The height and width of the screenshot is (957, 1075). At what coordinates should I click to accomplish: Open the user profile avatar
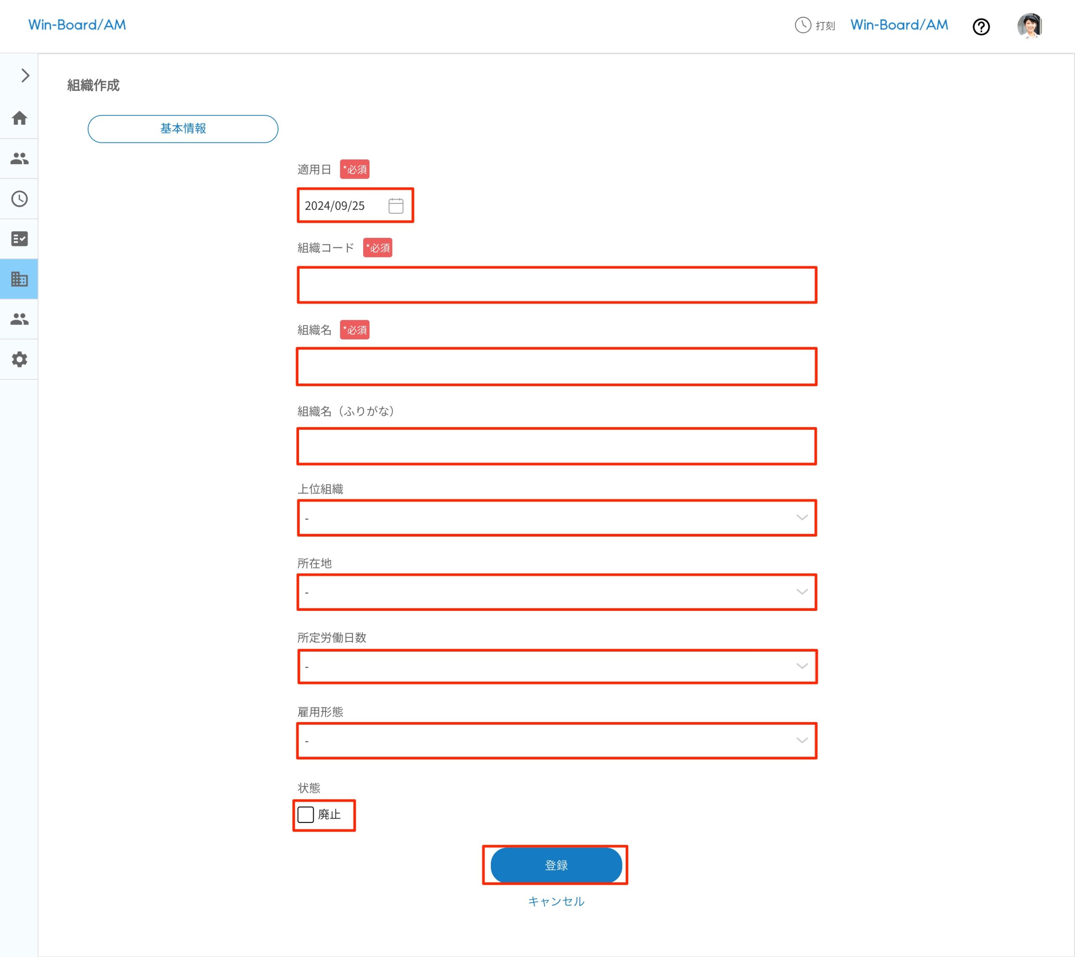pyautogui.click(x=1029, y=26)
